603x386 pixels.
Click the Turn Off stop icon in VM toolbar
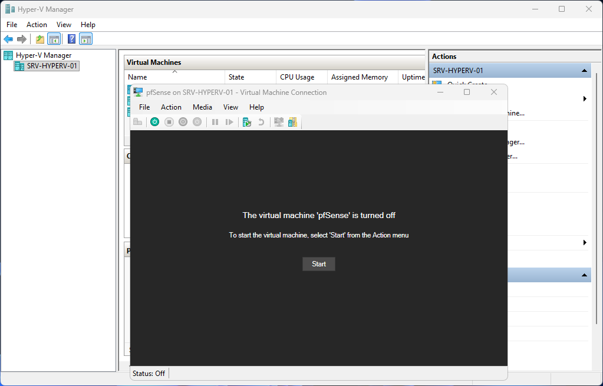[x=169, y=122]
